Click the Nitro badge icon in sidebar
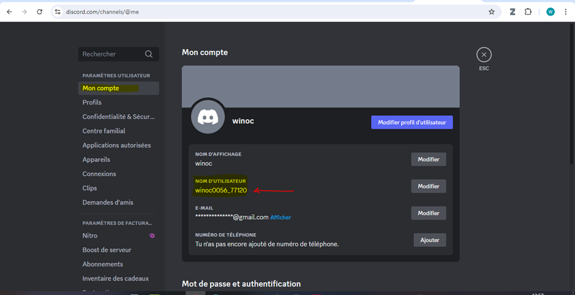575x295 pixels. pos(152,236)
